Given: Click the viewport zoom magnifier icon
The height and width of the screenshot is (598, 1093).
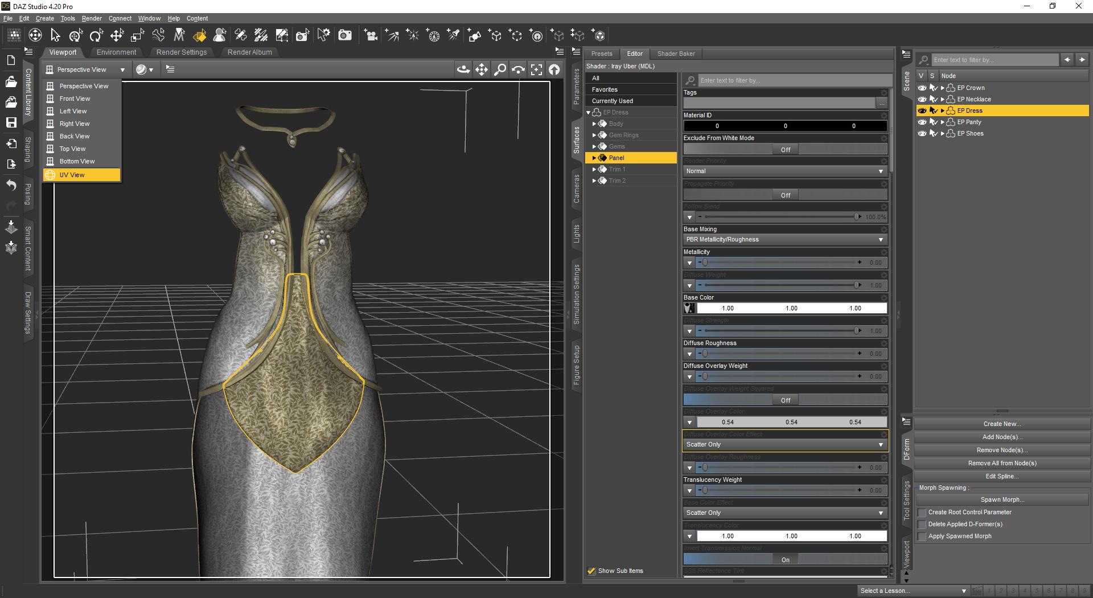Looking at the screenshot, I should (x=500, y=69).
